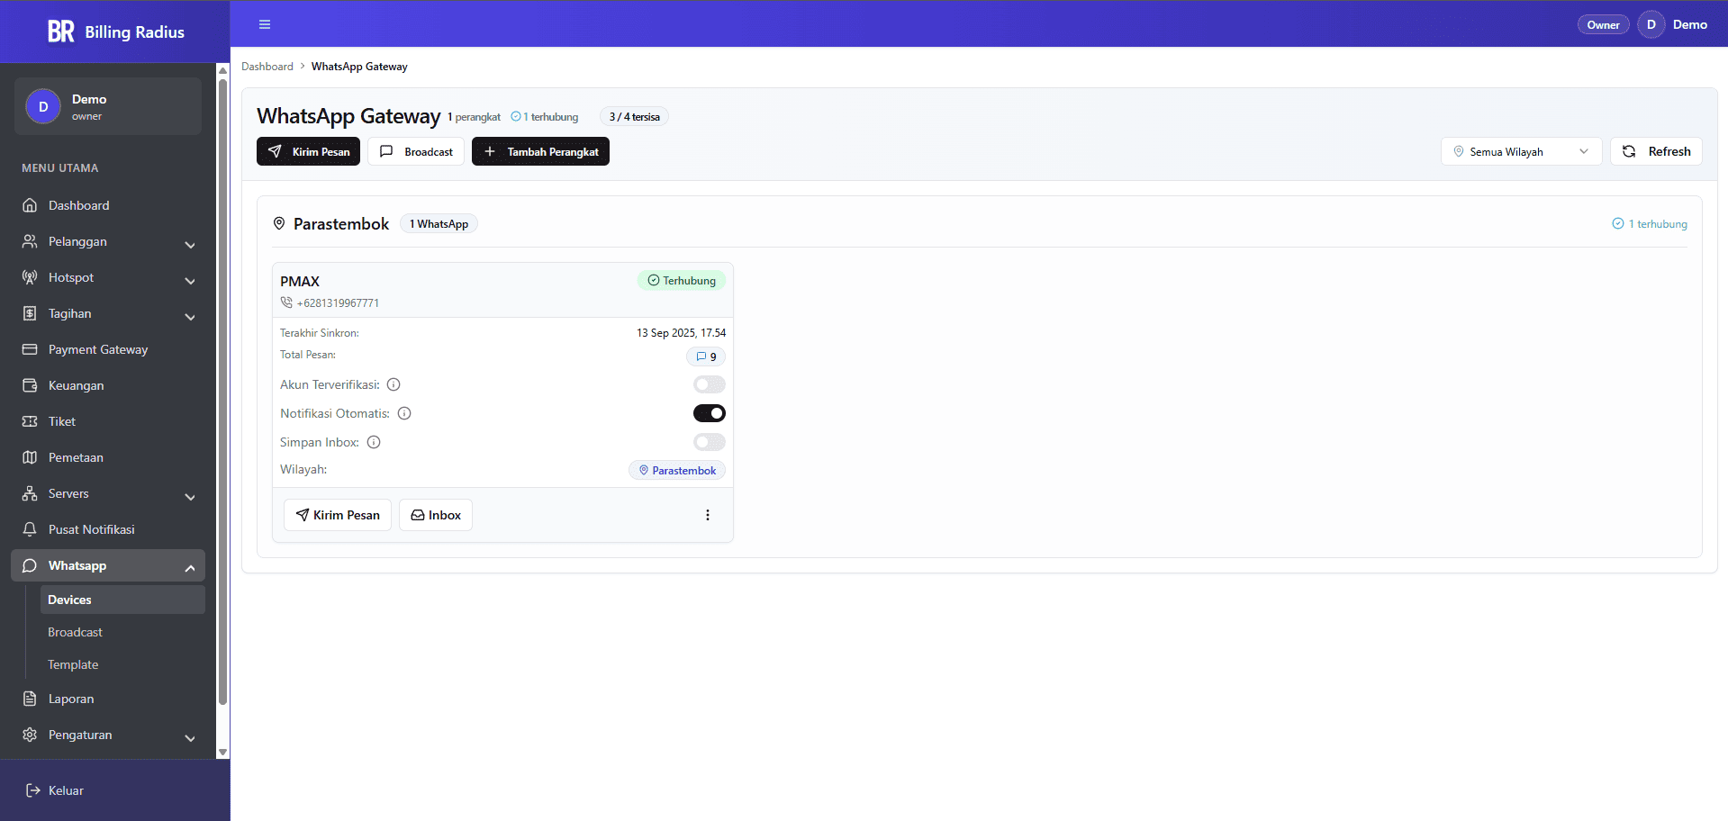Expand the Tagihan submenu chevron
The height and width of the screenshot is (821, 1728).
(x=190, y=317)
